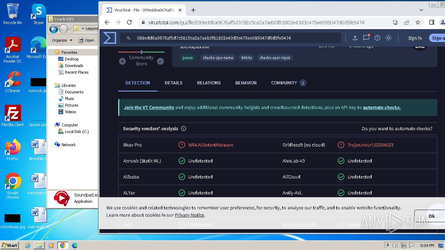The width and height of the screenshot is (445, 250).
Task: Click Chrome reload page button
Action: [x=129, y=22]
